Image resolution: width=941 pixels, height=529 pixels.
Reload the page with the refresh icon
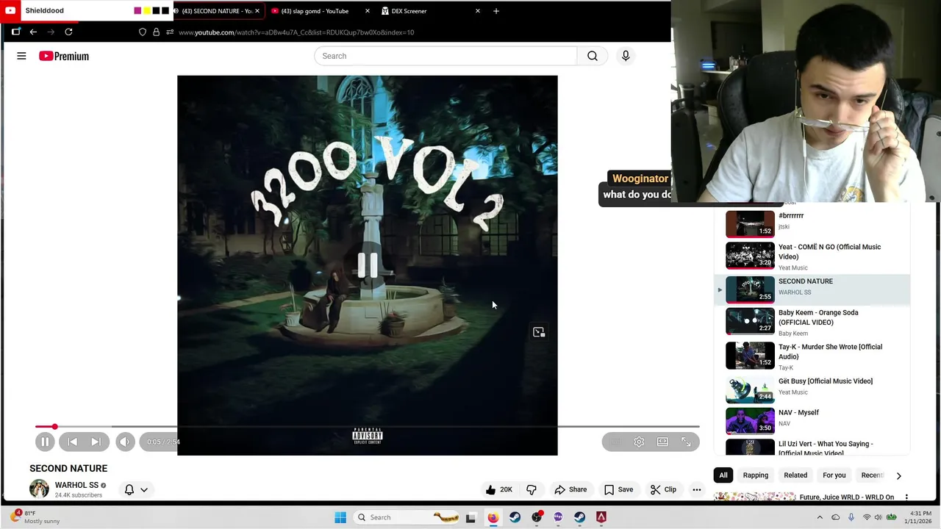68,32
